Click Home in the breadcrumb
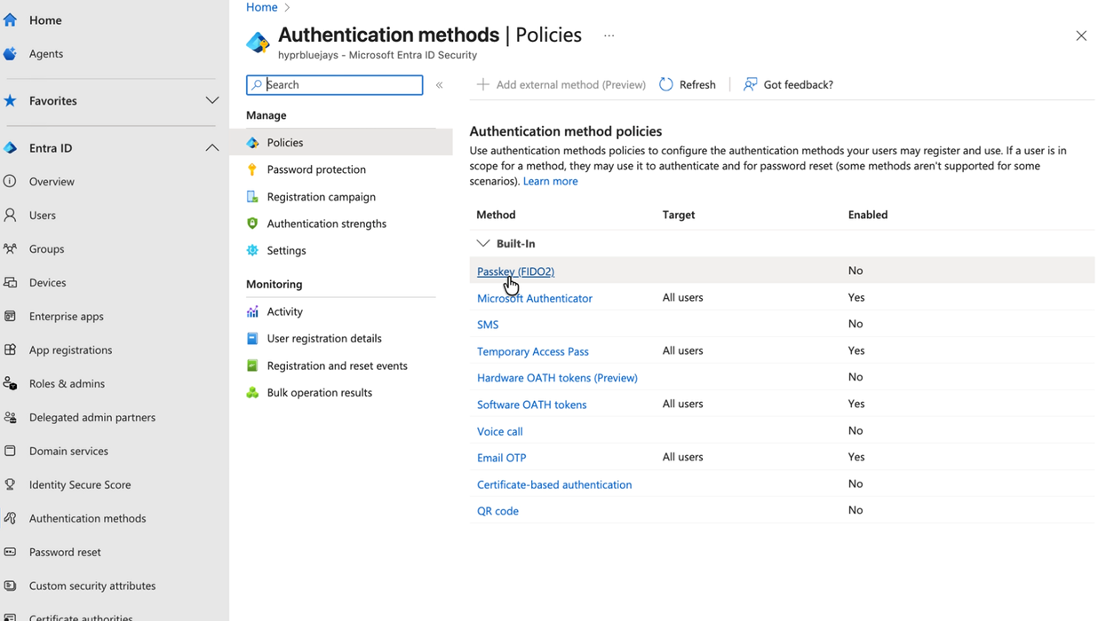Viewport: 1106px width, 621px height. 261,7
